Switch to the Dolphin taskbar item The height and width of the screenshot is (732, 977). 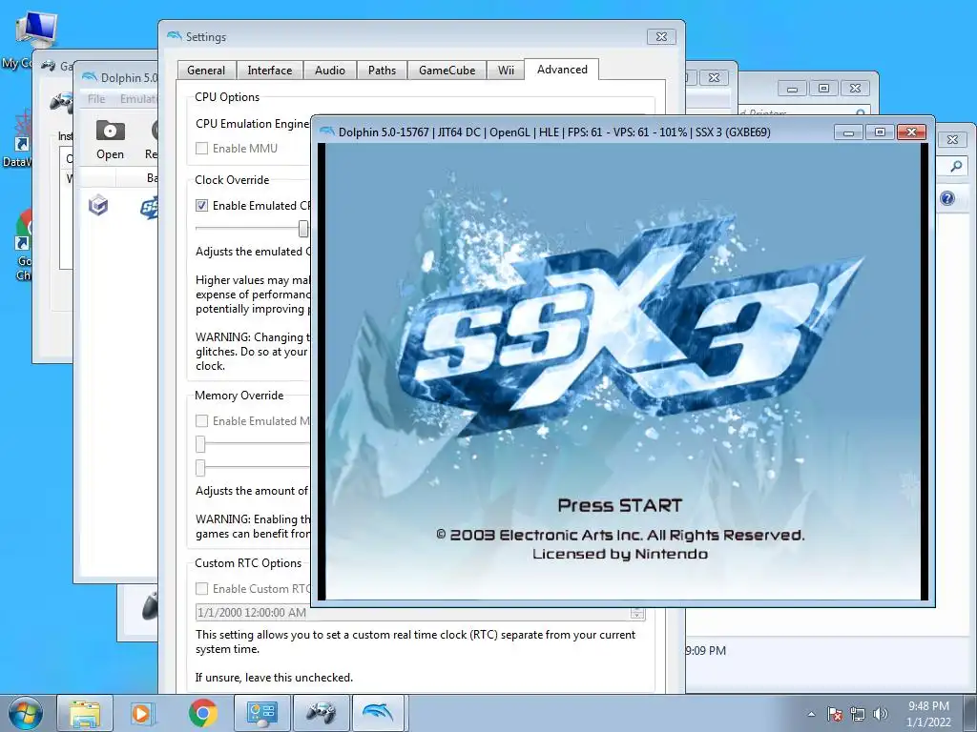(379, 713)
